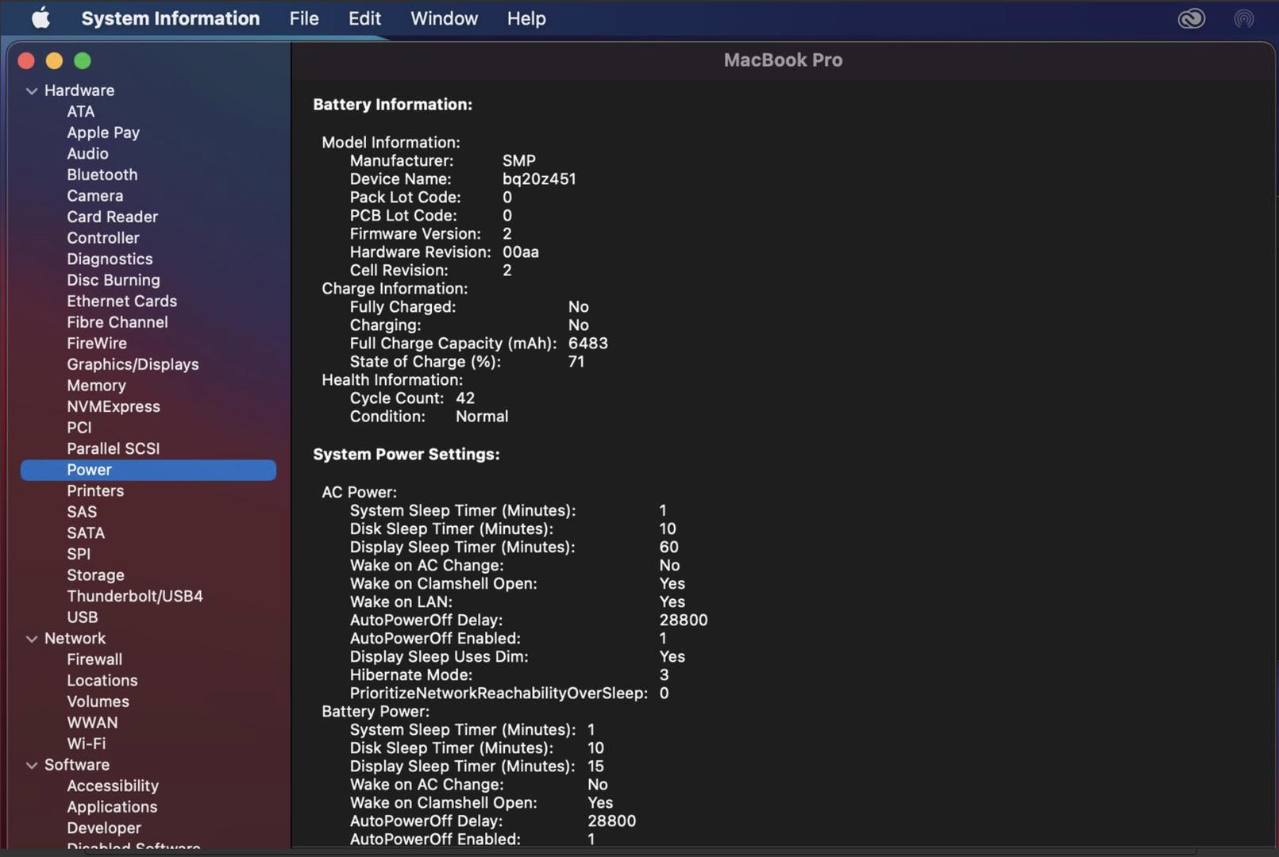Select Thunderbolt/USB4 in the sidebar
Image resolution: width=1279 pixels, height=857 pixels.
coord(135,596)
